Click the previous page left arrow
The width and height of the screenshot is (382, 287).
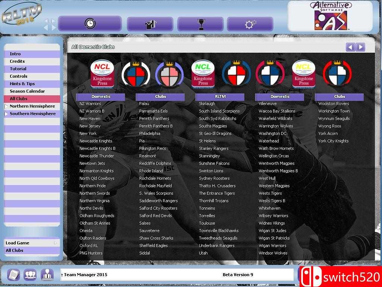pyautogui.click(x=350, y=47)
